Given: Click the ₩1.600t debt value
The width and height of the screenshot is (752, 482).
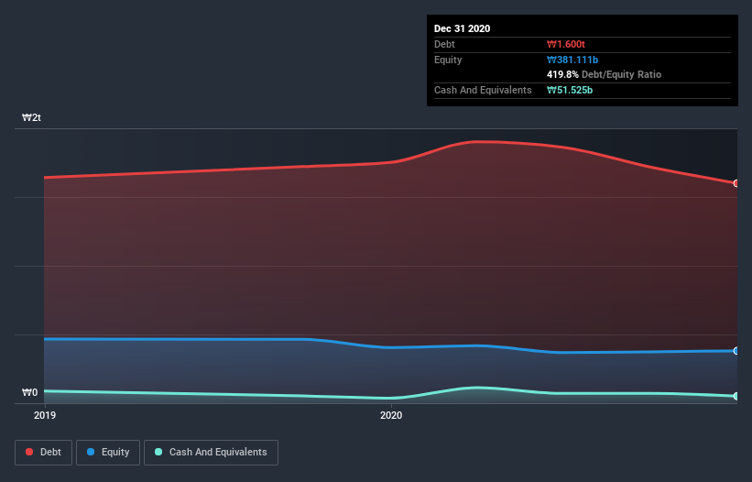Looking at the screenshot, I should click(566, 44).
